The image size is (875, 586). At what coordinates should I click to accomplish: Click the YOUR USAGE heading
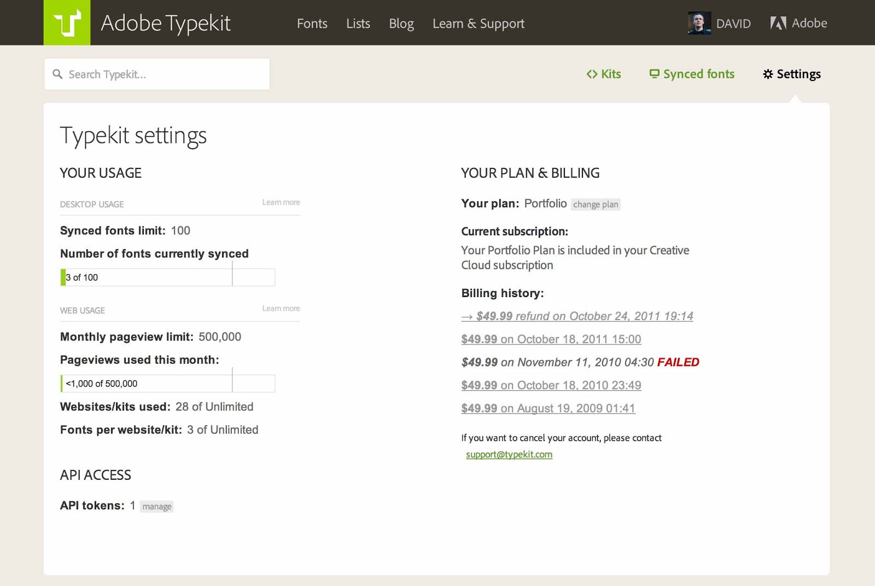coord(101,173)
